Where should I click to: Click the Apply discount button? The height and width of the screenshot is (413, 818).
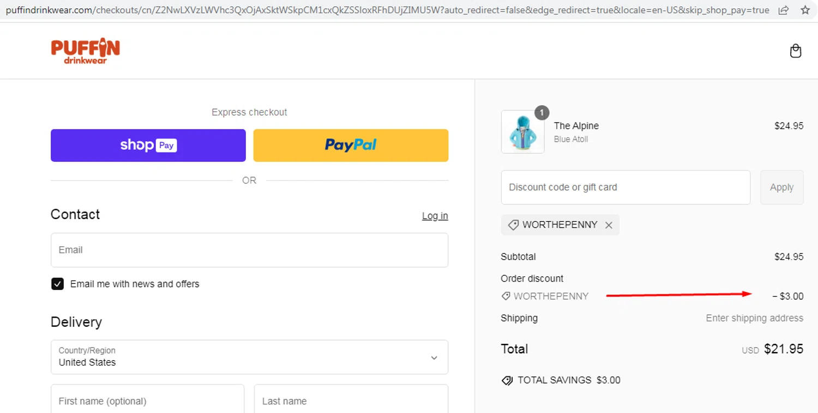[781, 187]
